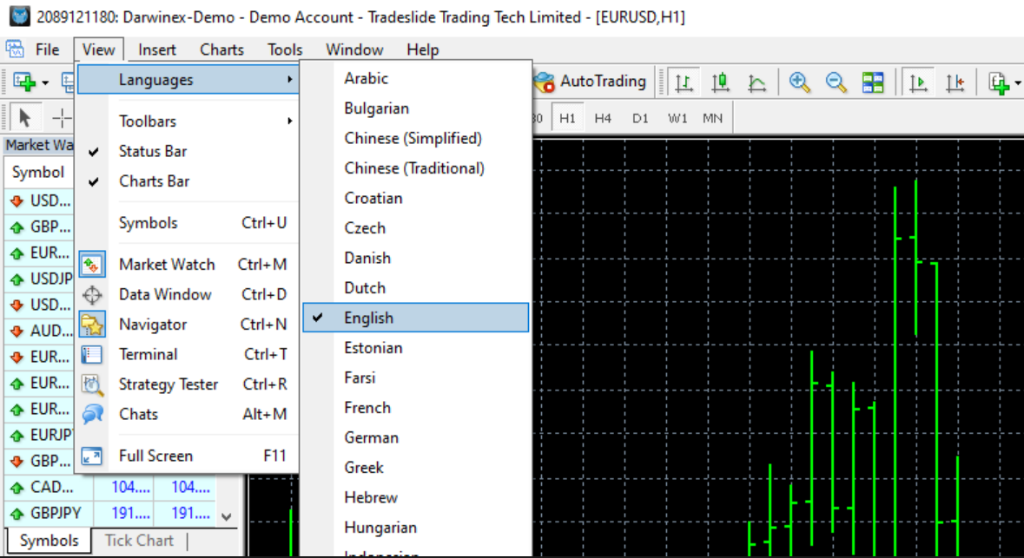Toggle Status Bar checkmark in View menu

153,151
